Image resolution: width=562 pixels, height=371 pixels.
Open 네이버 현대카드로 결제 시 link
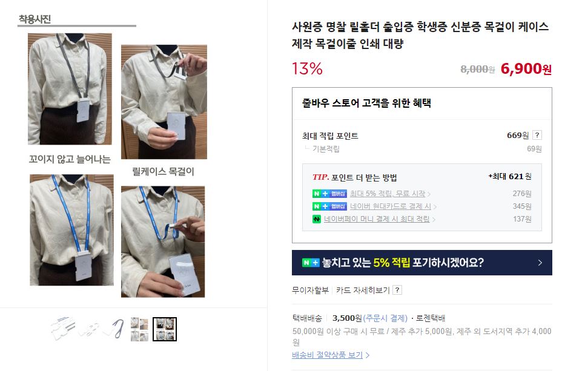(391, 206)
